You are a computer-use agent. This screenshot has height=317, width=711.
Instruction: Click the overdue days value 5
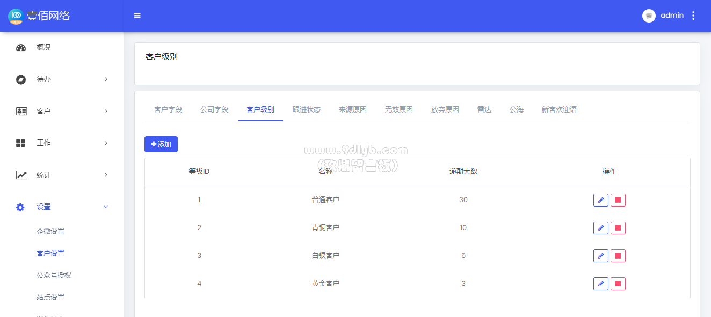463,256
